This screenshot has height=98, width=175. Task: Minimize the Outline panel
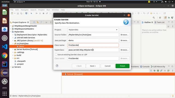[169, 22]
